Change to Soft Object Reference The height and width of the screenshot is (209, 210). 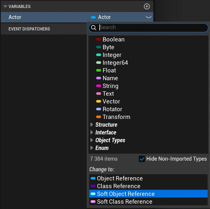tap(148, 194)
